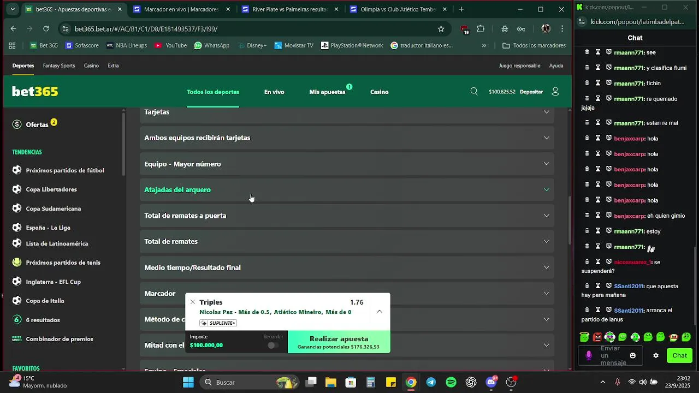699x393 pixels.
Task: Open the Sofascore bookmark
Action: coord(82,45)
